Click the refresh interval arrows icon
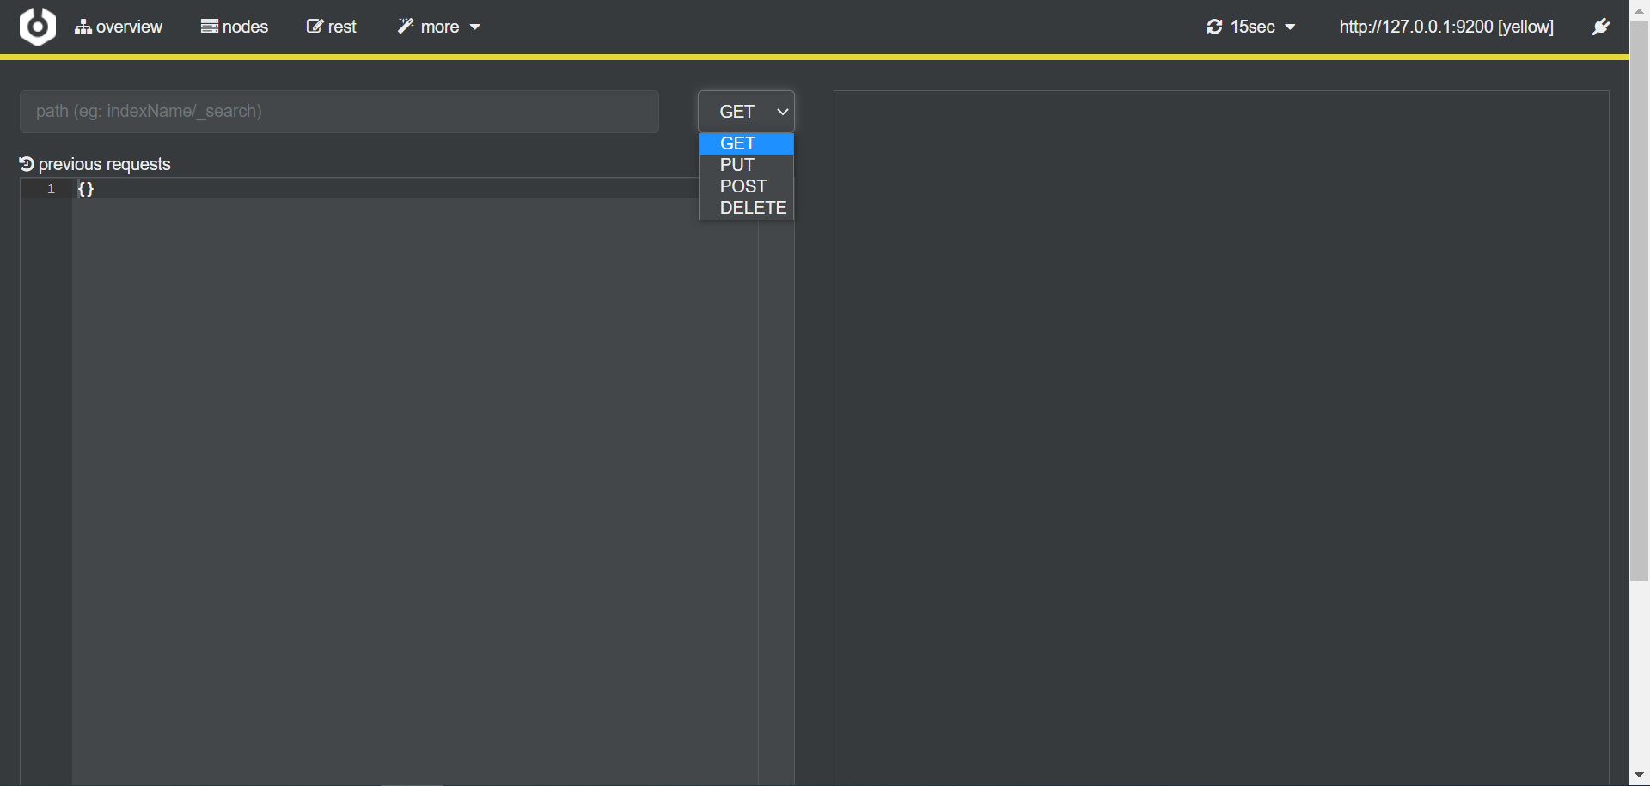 click(x=1214, y=27)
